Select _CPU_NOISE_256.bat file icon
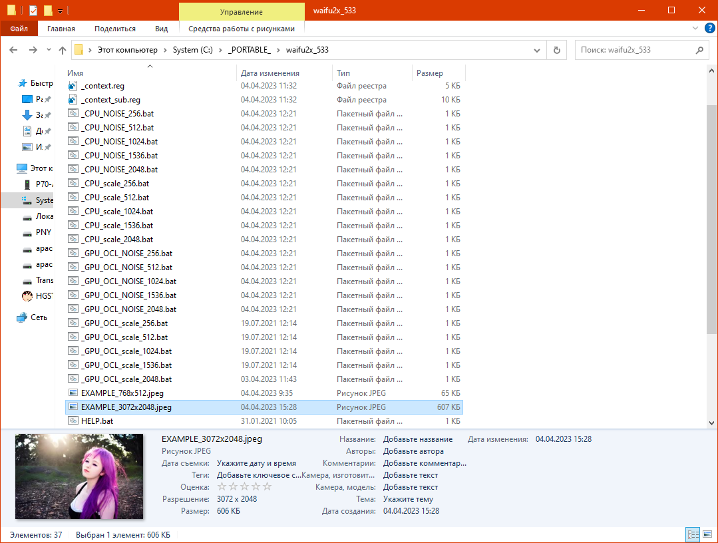718x543 pixels. [x=73, y=114]
